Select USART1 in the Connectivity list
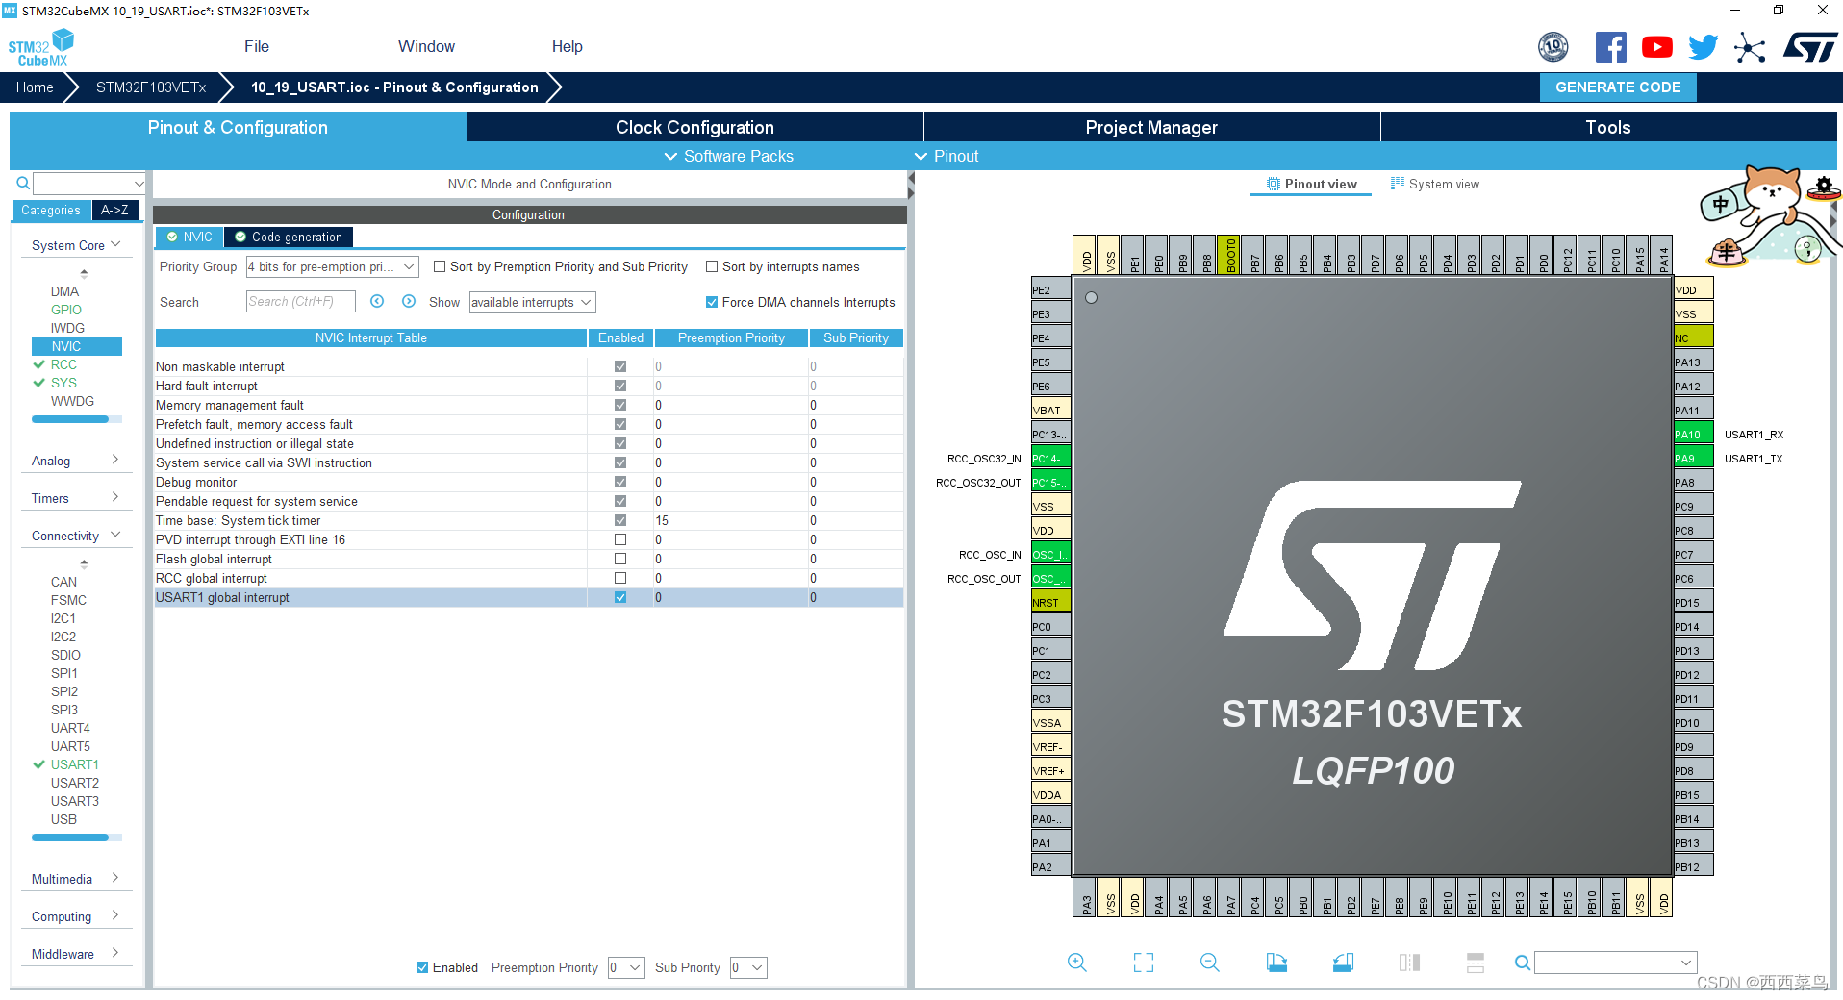Image resolution: width=1843 pixels, height=1000 pixels. (x=74, y=763)
